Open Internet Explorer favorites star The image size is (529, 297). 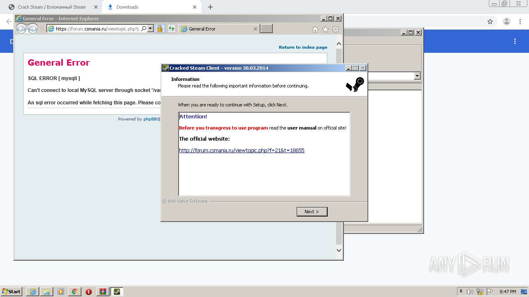325,29
